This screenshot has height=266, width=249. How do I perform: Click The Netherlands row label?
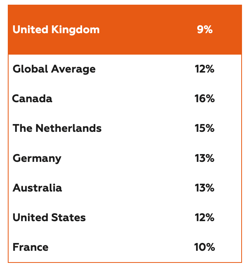(x=57, y=128)
